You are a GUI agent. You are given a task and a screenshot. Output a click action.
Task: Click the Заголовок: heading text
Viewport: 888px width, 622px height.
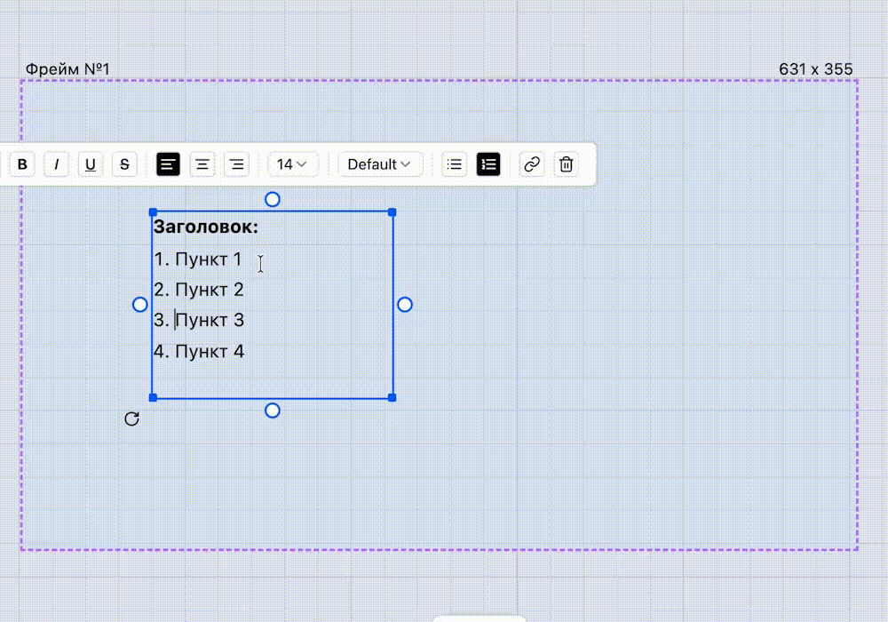[206, 227]
